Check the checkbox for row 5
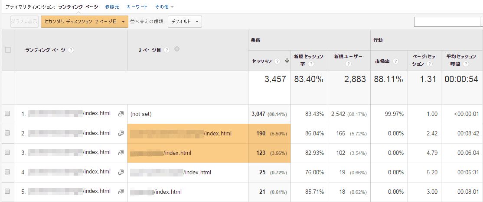The width and height of the screenshot is (483, 202). [x=7, y=192]
